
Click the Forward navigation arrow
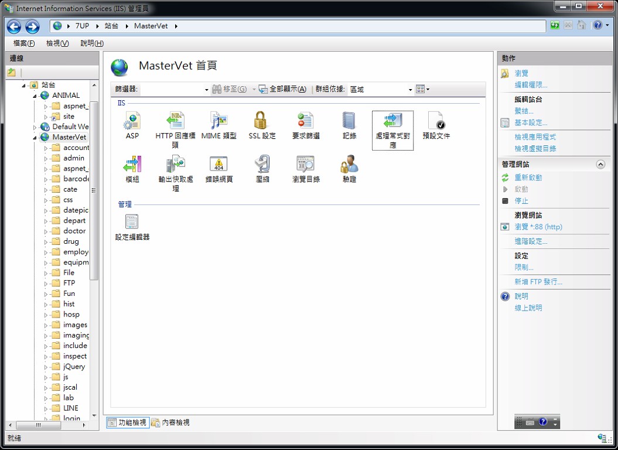click(x=32, y=26)
